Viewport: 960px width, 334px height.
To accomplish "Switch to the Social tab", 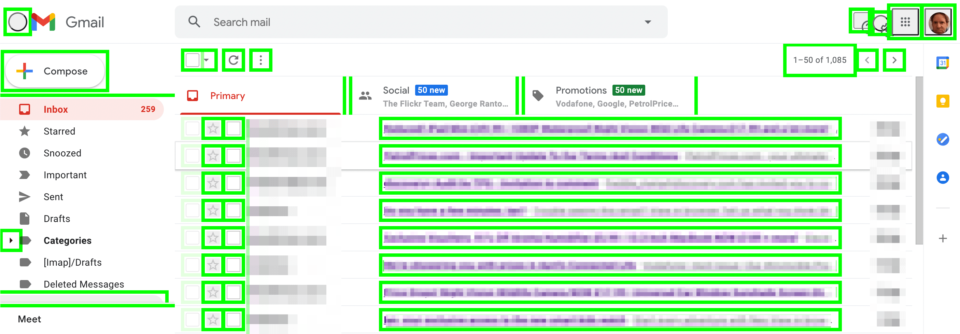I will (x=434, y=96).
